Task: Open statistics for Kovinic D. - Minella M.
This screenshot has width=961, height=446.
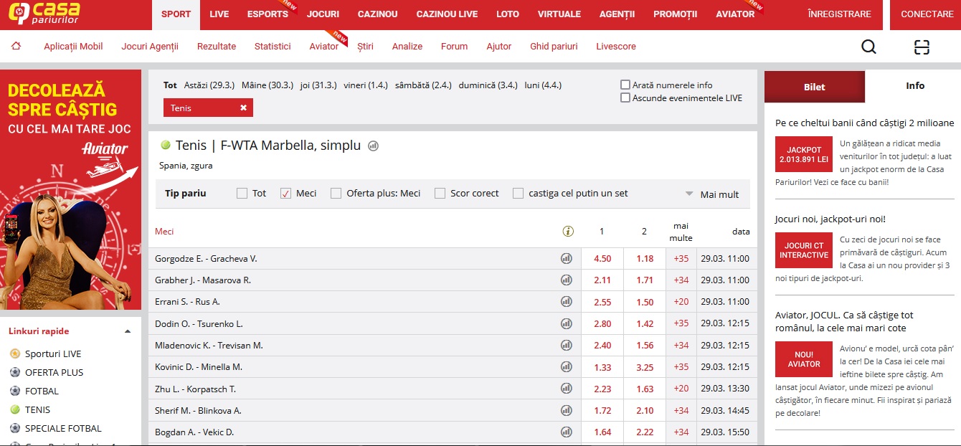Action: [567, 367]
